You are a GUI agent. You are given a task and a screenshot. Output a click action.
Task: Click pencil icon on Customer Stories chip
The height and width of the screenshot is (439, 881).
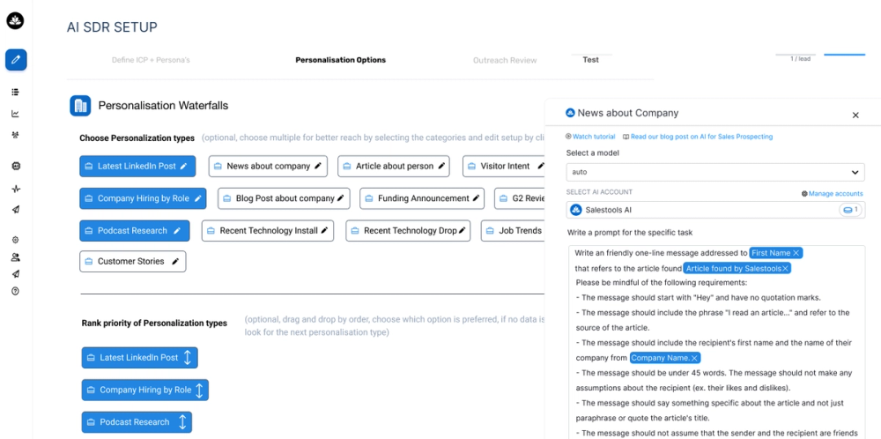coord(175,262)
